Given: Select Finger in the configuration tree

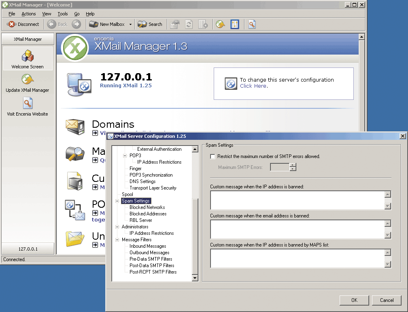Looking at the screenshot, I should [x=135, y=169].
